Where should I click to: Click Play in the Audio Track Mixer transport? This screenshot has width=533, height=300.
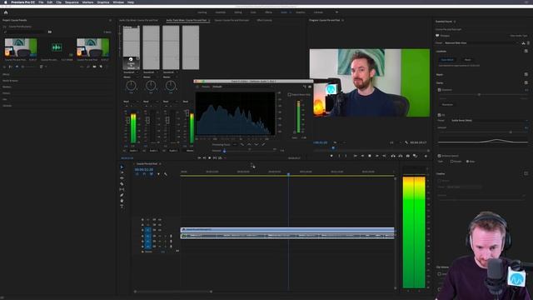point(209,157)
